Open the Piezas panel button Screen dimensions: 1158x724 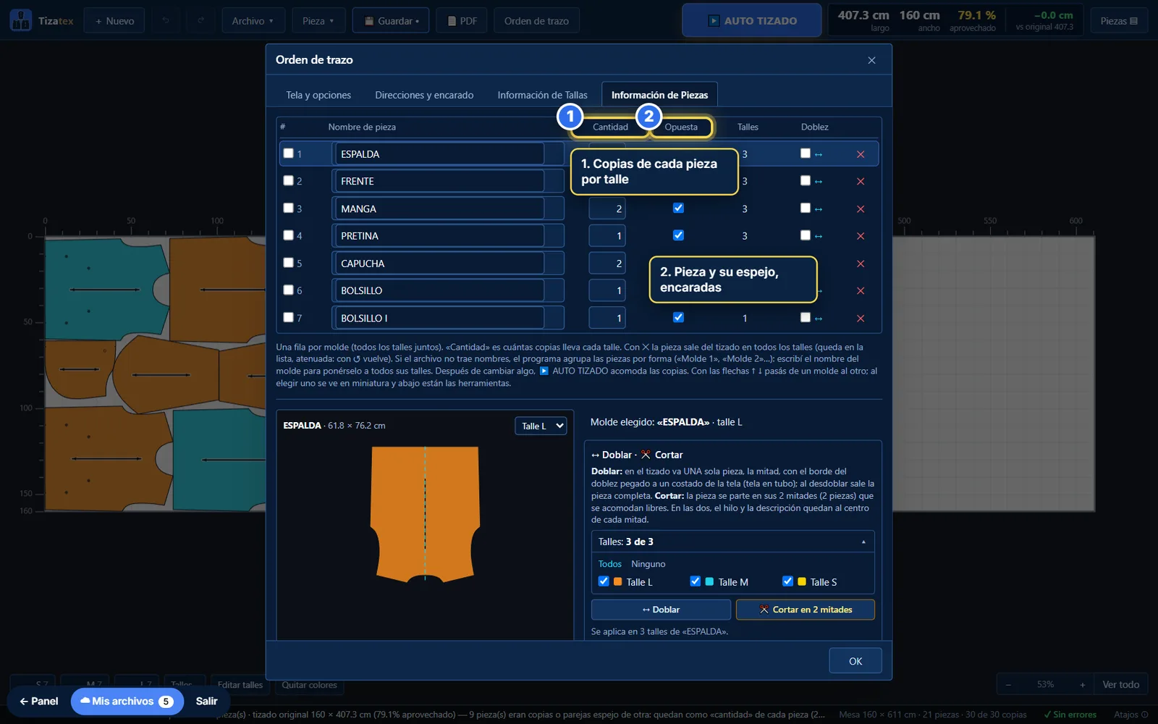1119,21
